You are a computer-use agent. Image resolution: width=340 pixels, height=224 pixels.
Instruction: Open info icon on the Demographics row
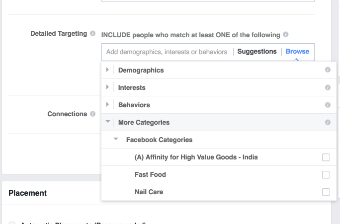point(328,70)
